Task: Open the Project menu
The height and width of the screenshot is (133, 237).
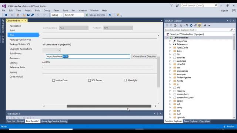Action: (28, 11)
